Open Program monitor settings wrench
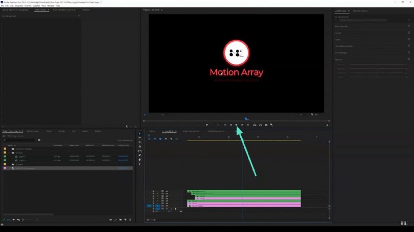The image size is (414, 232). click(x=312, y=115)
